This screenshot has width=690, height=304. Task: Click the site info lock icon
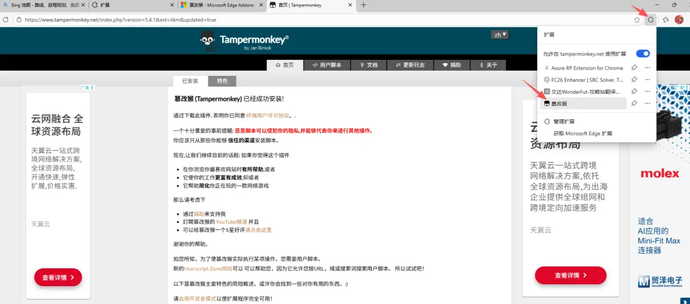[x=19, y=20]
